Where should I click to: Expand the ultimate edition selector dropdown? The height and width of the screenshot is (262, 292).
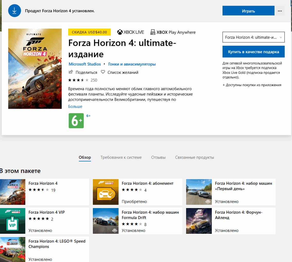point(253,37)
